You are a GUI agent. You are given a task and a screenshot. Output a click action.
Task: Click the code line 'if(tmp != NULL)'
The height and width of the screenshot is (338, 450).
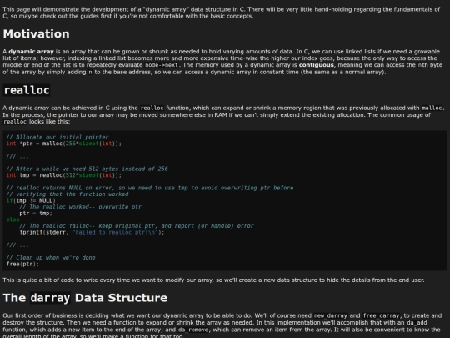click(x=31, y=200)
